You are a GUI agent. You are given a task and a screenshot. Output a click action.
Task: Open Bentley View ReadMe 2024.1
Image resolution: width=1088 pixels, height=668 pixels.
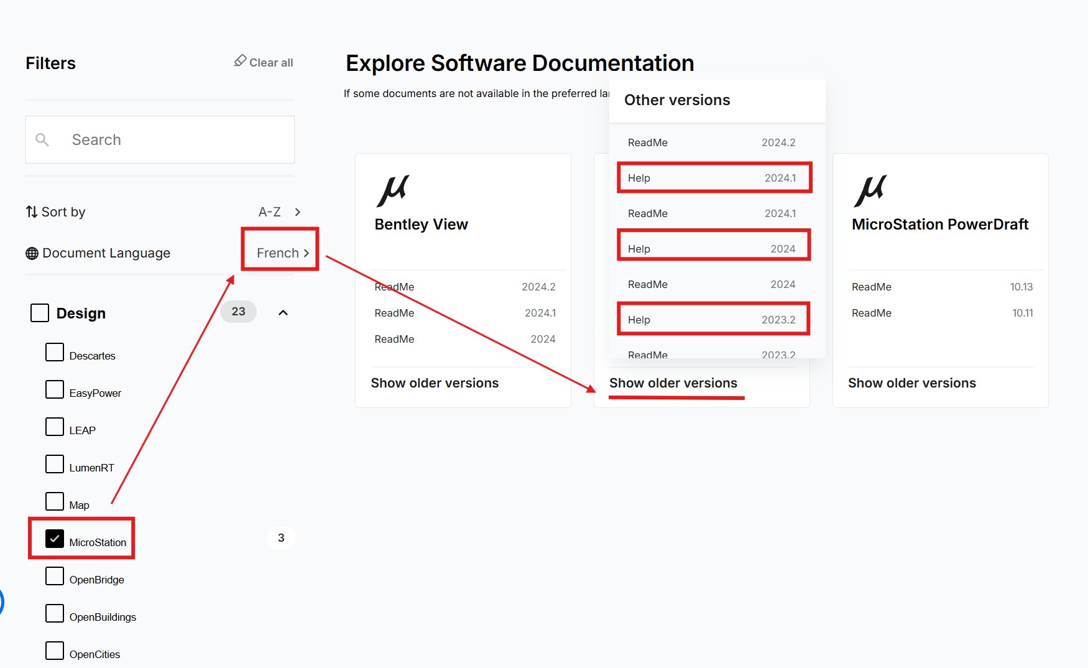point(465,313)
